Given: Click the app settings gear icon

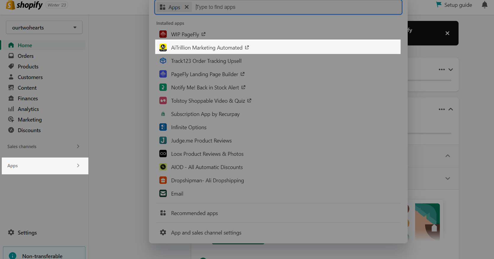Looking at the screenshot, I should pyautogui.click(x=163, y=232).
